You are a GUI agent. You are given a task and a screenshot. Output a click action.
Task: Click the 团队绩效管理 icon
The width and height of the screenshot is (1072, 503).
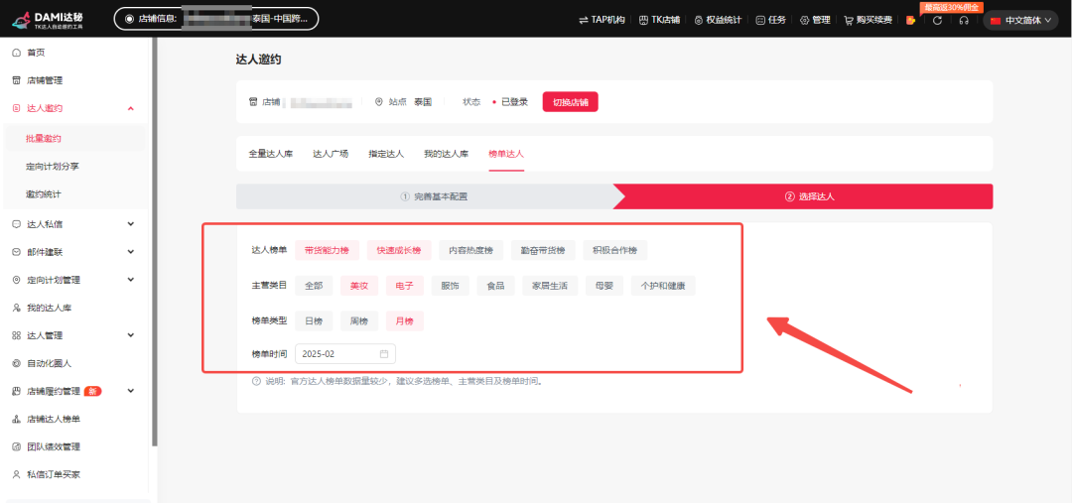17,447
